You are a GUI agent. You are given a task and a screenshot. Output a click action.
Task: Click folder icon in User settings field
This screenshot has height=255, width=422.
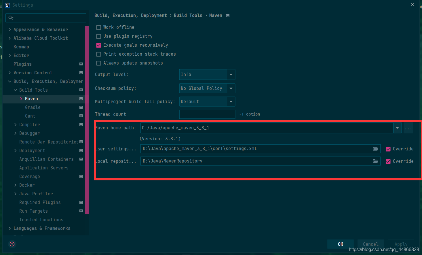[x=375, y=149]
